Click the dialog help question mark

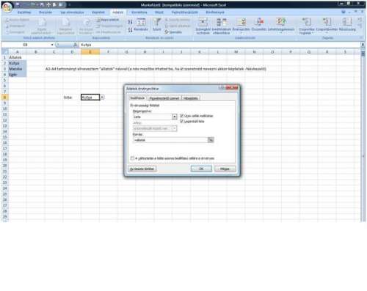tap(221, 88)
